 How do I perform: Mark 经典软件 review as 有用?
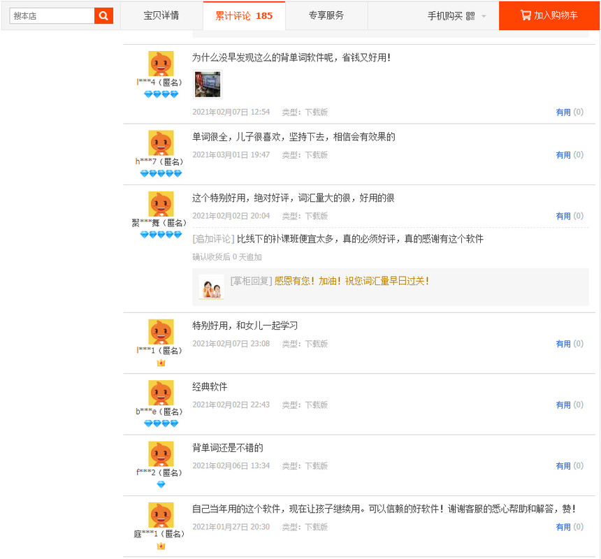coord(563,405)
